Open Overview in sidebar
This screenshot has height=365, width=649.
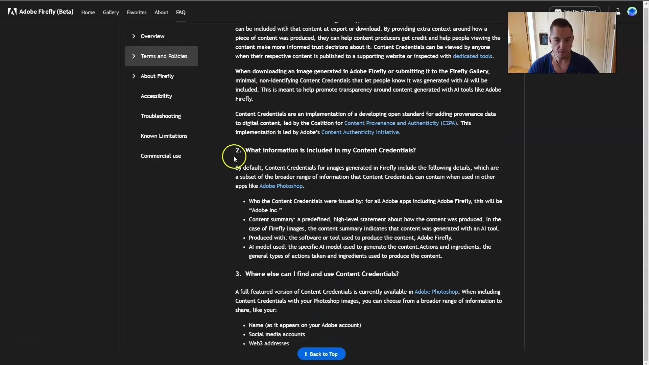(x=152, y=36)
